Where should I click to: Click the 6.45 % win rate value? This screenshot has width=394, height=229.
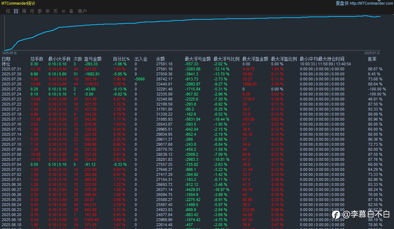(374, 74)
